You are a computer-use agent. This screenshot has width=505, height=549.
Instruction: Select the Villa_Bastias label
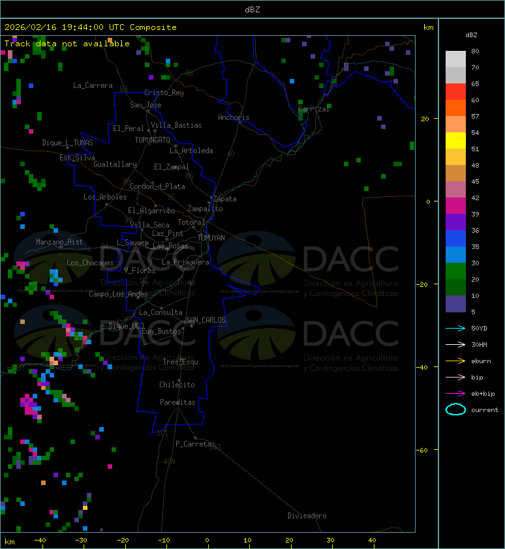176,125
